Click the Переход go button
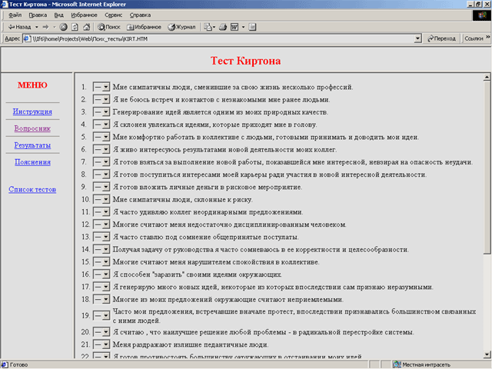492x369 pixels. click(x=441, y=38)
